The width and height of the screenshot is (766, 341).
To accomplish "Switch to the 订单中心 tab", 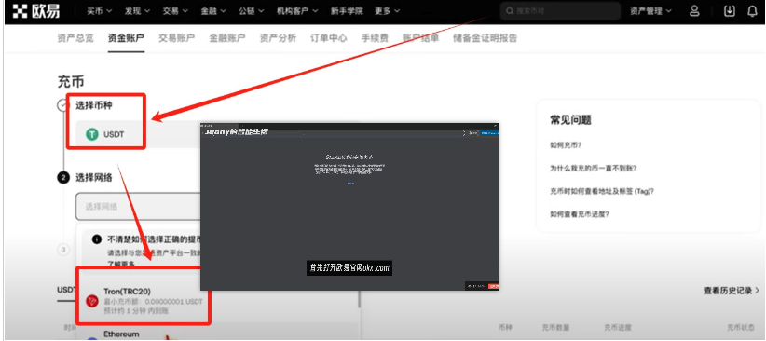I will (329, 38).
